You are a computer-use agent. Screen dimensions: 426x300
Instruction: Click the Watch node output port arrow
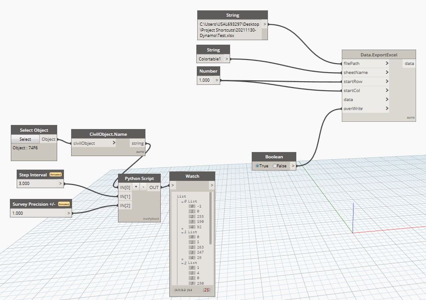point(212,185)
